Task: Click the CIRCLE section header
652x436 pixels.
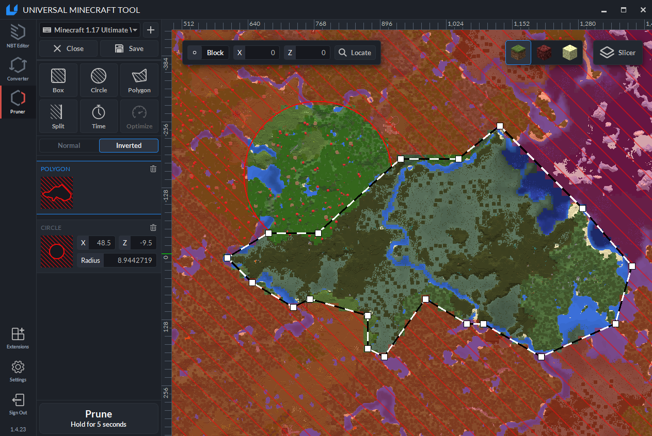Action: pyautogui.click(x=51, y=228)
